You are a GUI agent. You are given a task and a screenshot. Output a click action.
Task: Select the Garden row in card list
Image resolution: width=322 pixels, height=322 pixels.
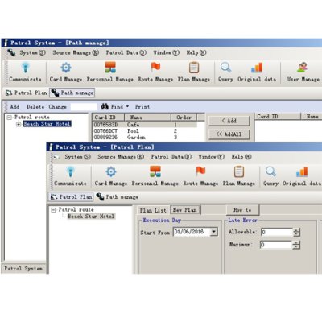coord(145,138)
